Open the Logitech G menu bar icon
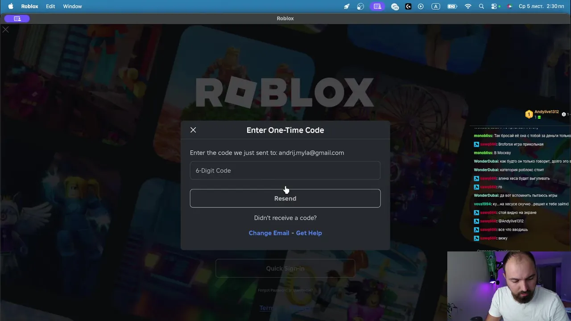This screenshot has height=321, width=571. pyautogui.click(x=408, y=6)
